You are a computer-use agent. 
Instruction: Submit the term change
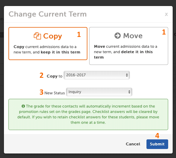point(157,144)
